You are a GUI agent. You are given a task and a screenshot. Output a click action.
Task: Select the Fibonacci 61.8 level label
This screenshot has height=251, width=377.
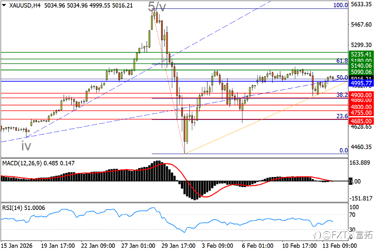pyautogui.click(x=342, y=60)
